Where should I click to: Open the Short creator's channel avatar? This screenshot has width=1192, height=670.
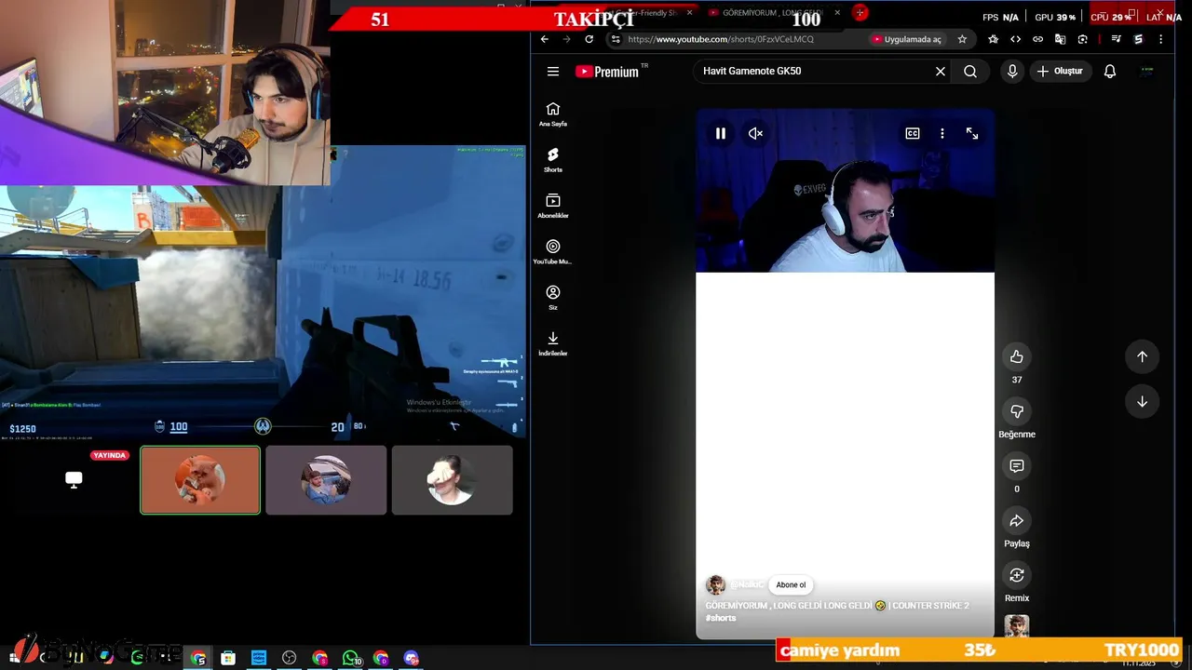coord(716,584)
